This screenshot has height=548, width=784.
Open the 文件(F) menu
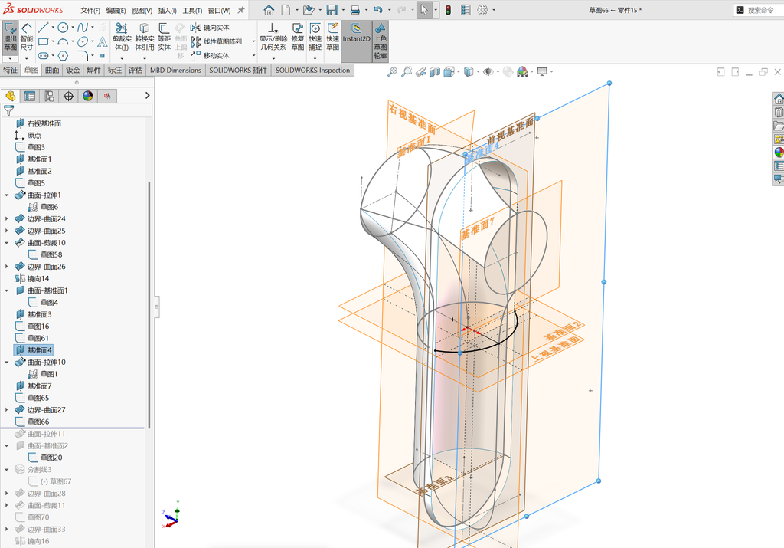click(x=90, y=11)
